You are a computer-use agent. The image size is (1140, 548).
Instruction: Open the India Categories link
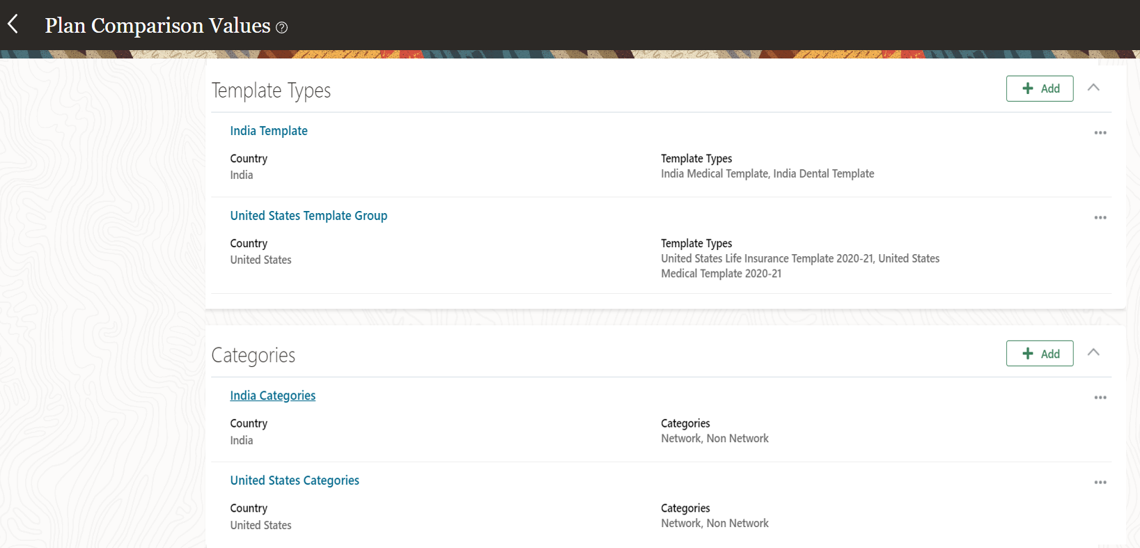coord(272,396)
